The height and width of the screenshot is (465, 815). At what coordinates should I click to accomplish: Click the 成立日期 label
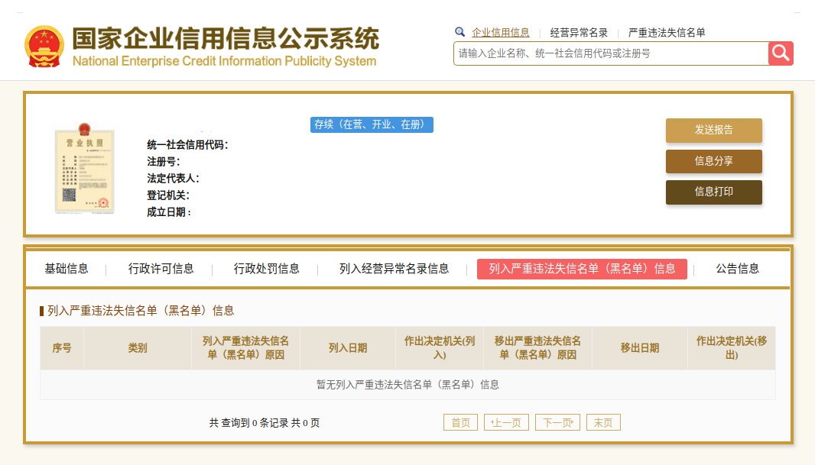tap(169, 212)
